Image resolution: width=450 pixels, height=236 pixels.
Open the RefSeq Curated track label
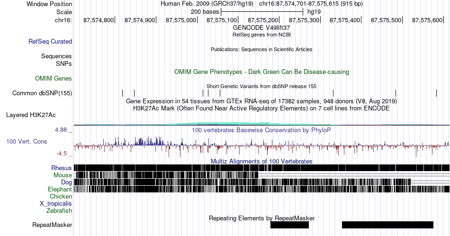pos(50,41)
